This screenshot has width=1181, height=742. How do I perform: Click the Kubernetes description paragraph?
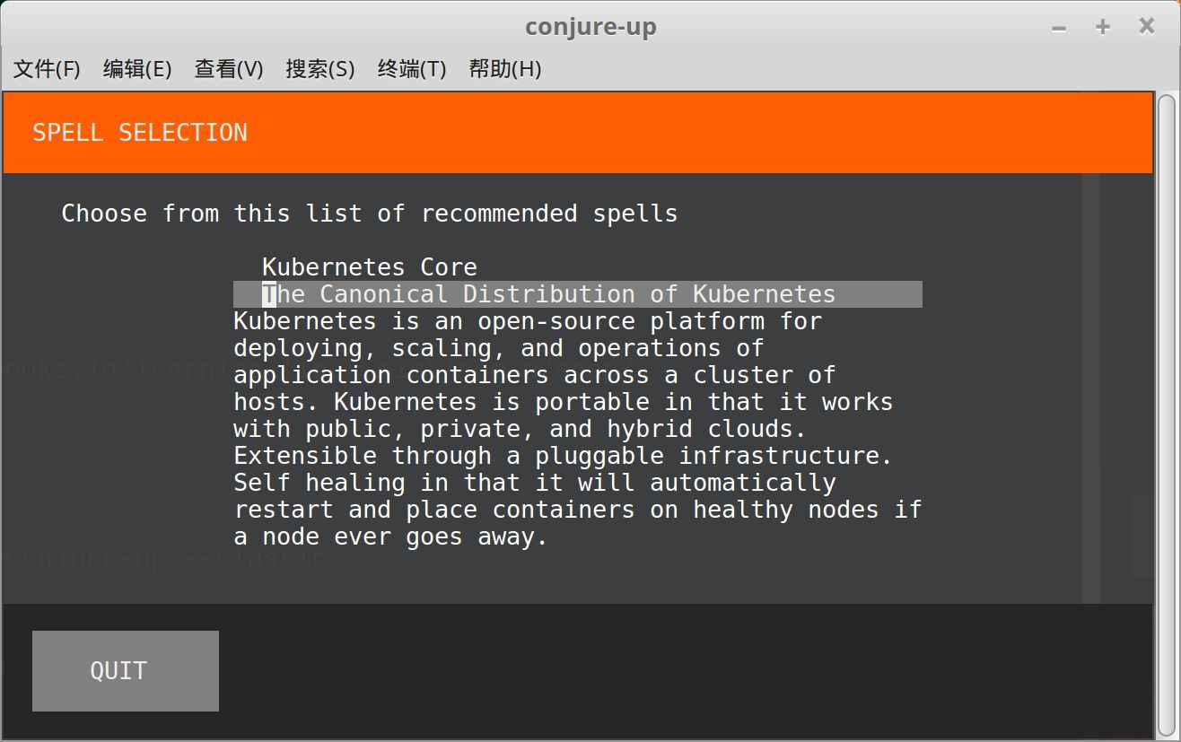[x=578, y=429]
